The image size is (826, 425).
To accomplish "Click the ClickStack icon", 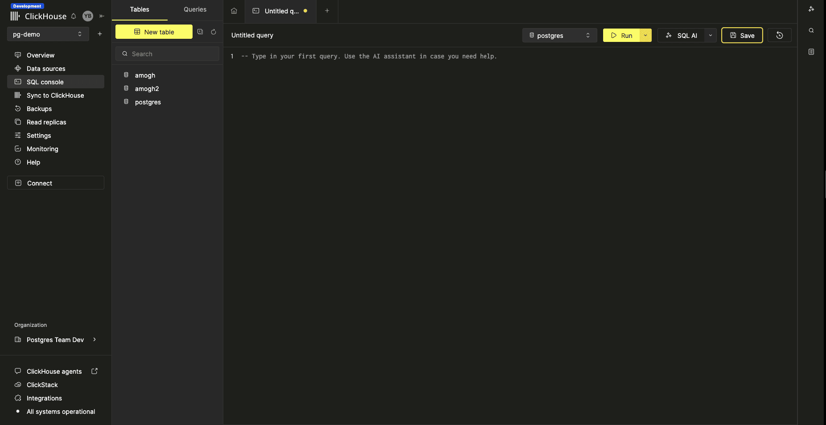I will tap(18, 384).
